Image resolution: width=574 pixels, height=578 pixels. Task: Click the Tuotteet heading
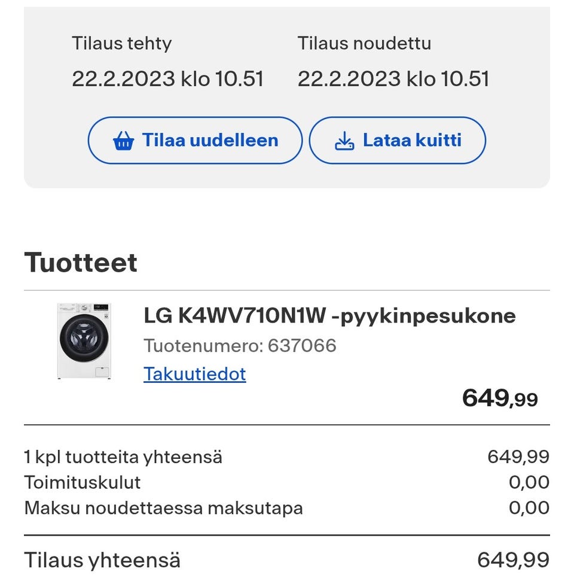click(81, 263)
